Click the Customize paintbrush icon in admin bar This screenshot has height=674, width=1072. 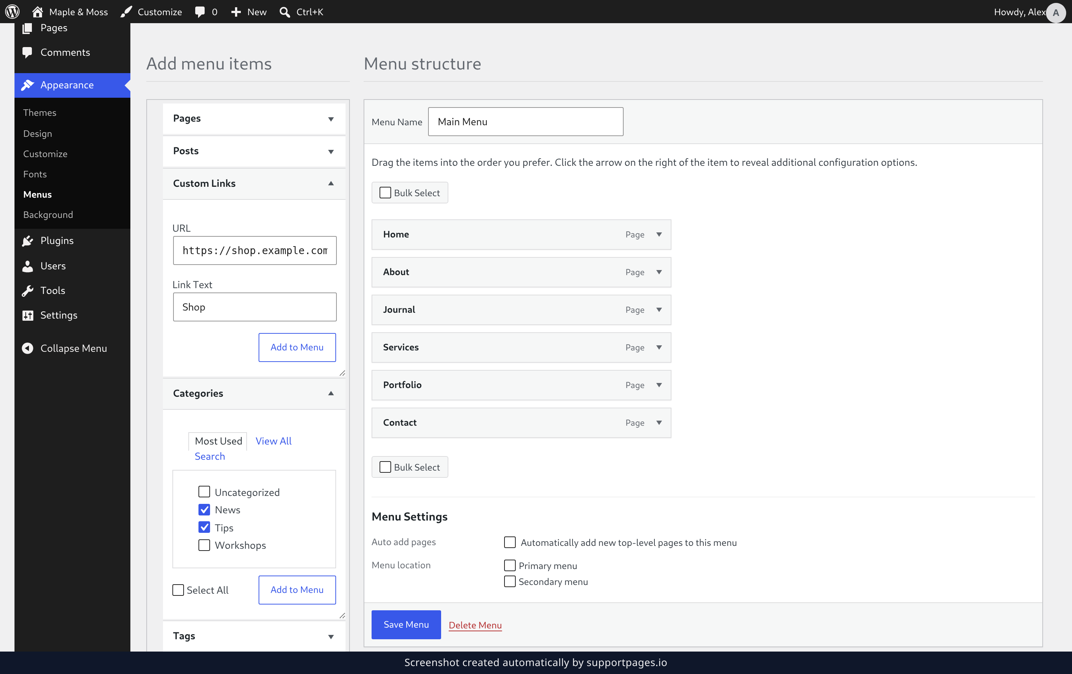[126, 12]
